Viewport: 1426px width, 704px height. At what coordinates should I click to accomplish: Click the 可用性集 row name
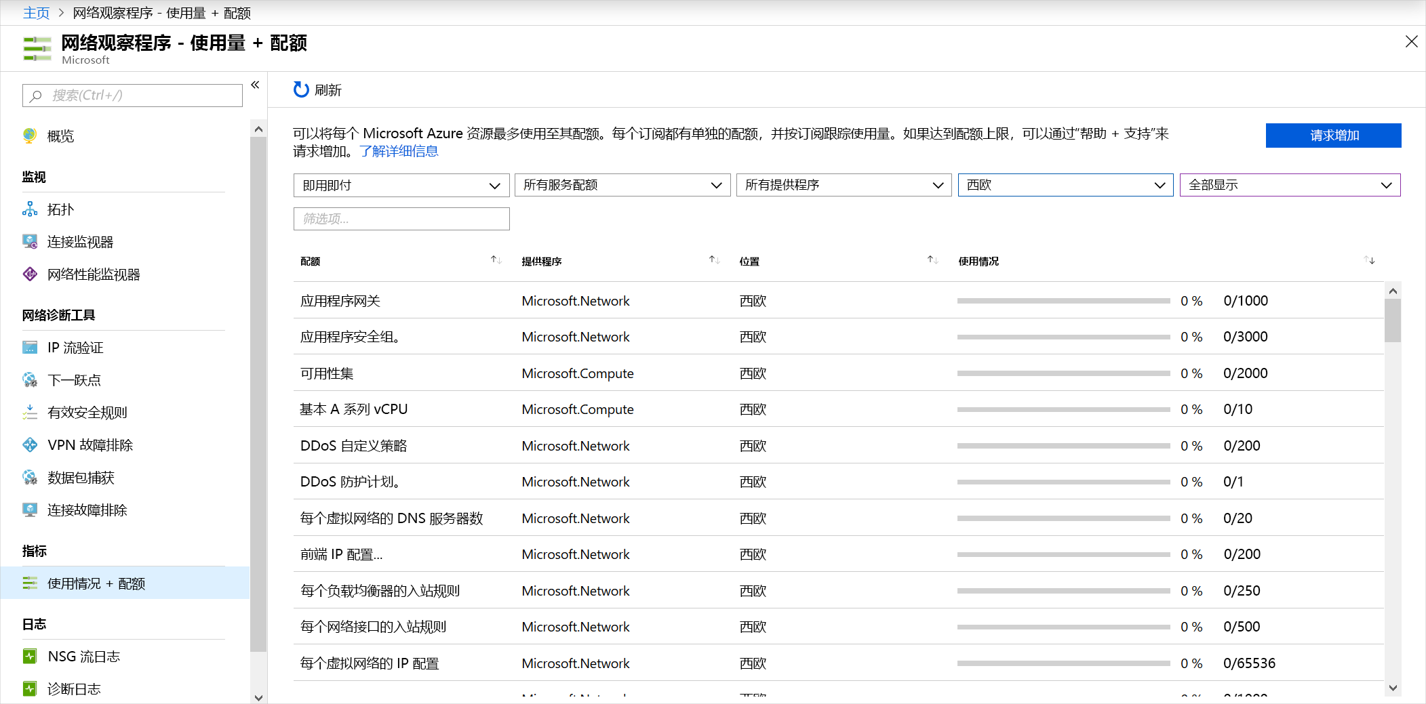[327, 373]
